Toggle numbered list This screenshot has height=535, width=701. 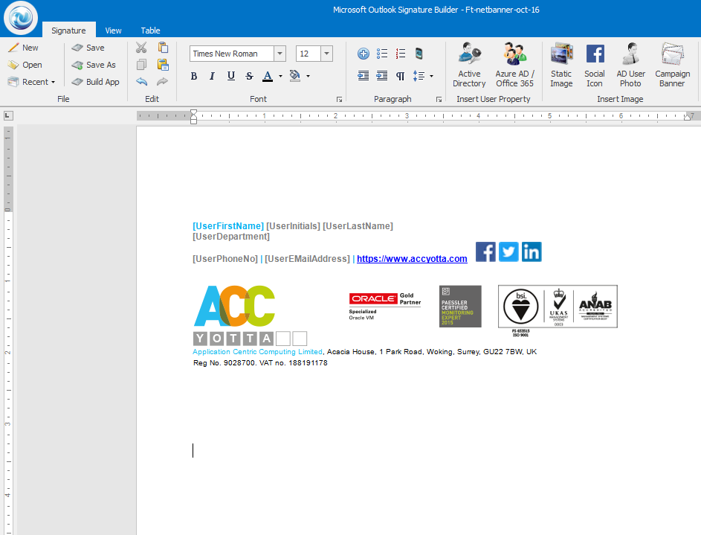(x=401, y=54)
